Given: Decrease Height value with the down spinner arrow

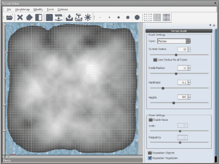Looking at the screenshot, I should pos(189,98).
